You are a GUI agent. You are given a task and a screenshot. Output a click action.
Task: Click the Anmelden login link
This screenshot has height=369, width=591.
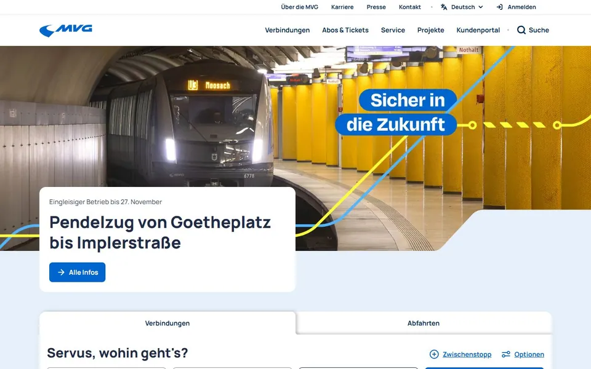[x=521, y=7]
